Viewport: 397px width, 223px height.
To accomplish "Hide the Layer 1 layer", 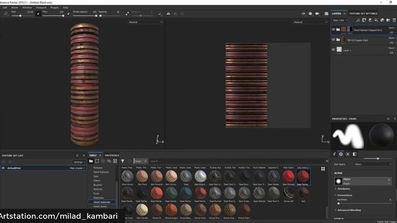I will coord(333,50).
